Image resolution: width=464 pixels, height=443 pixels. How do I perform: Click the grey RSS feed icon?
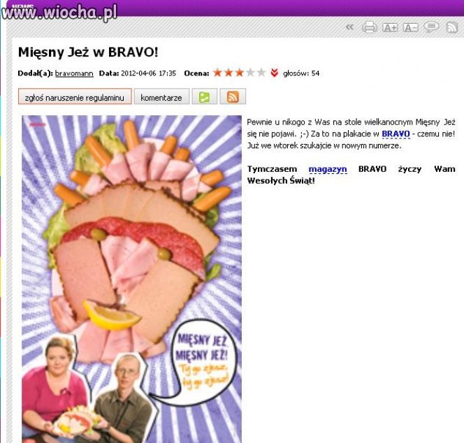452,27
